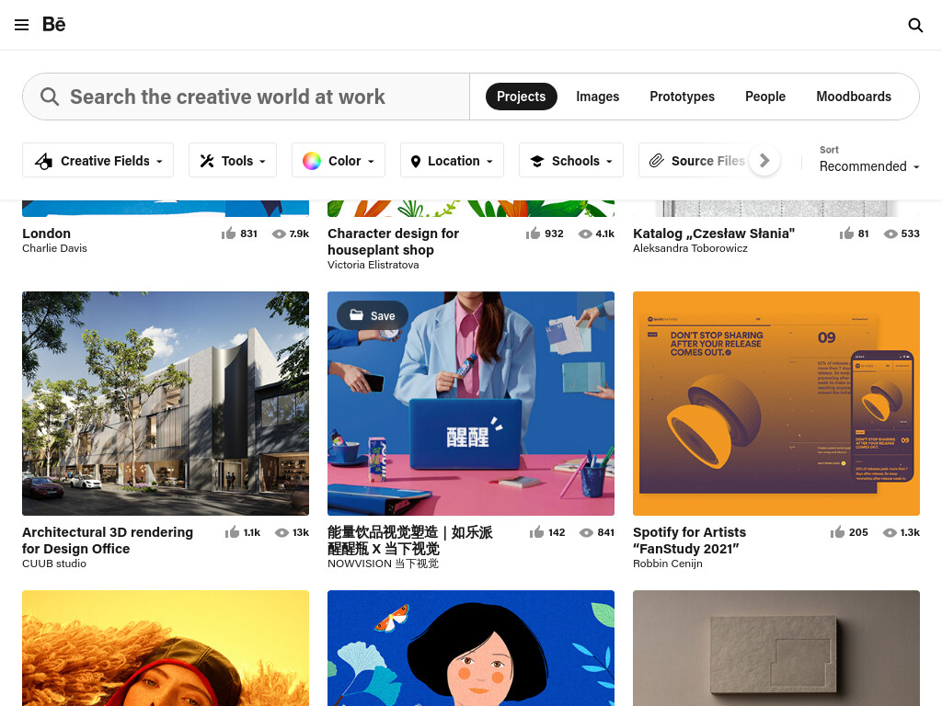The height and width of the screenshot is (706, 942).
Task: Open the hamburger navigation menu
Action: click(22, 25)
